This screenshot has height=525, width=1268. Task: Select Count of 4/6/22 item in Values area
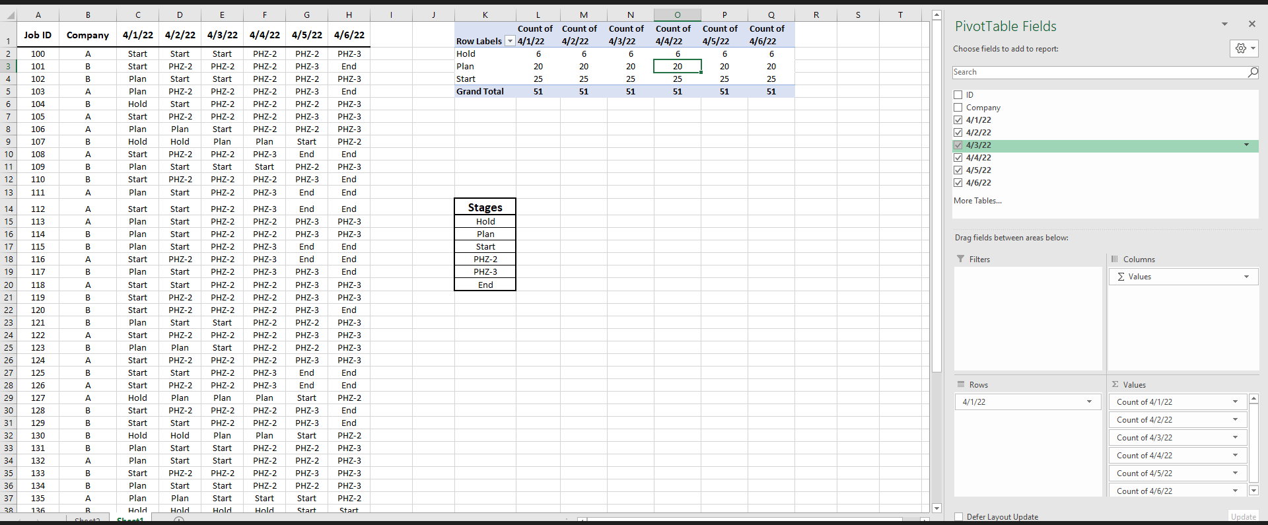[1178, 491]
